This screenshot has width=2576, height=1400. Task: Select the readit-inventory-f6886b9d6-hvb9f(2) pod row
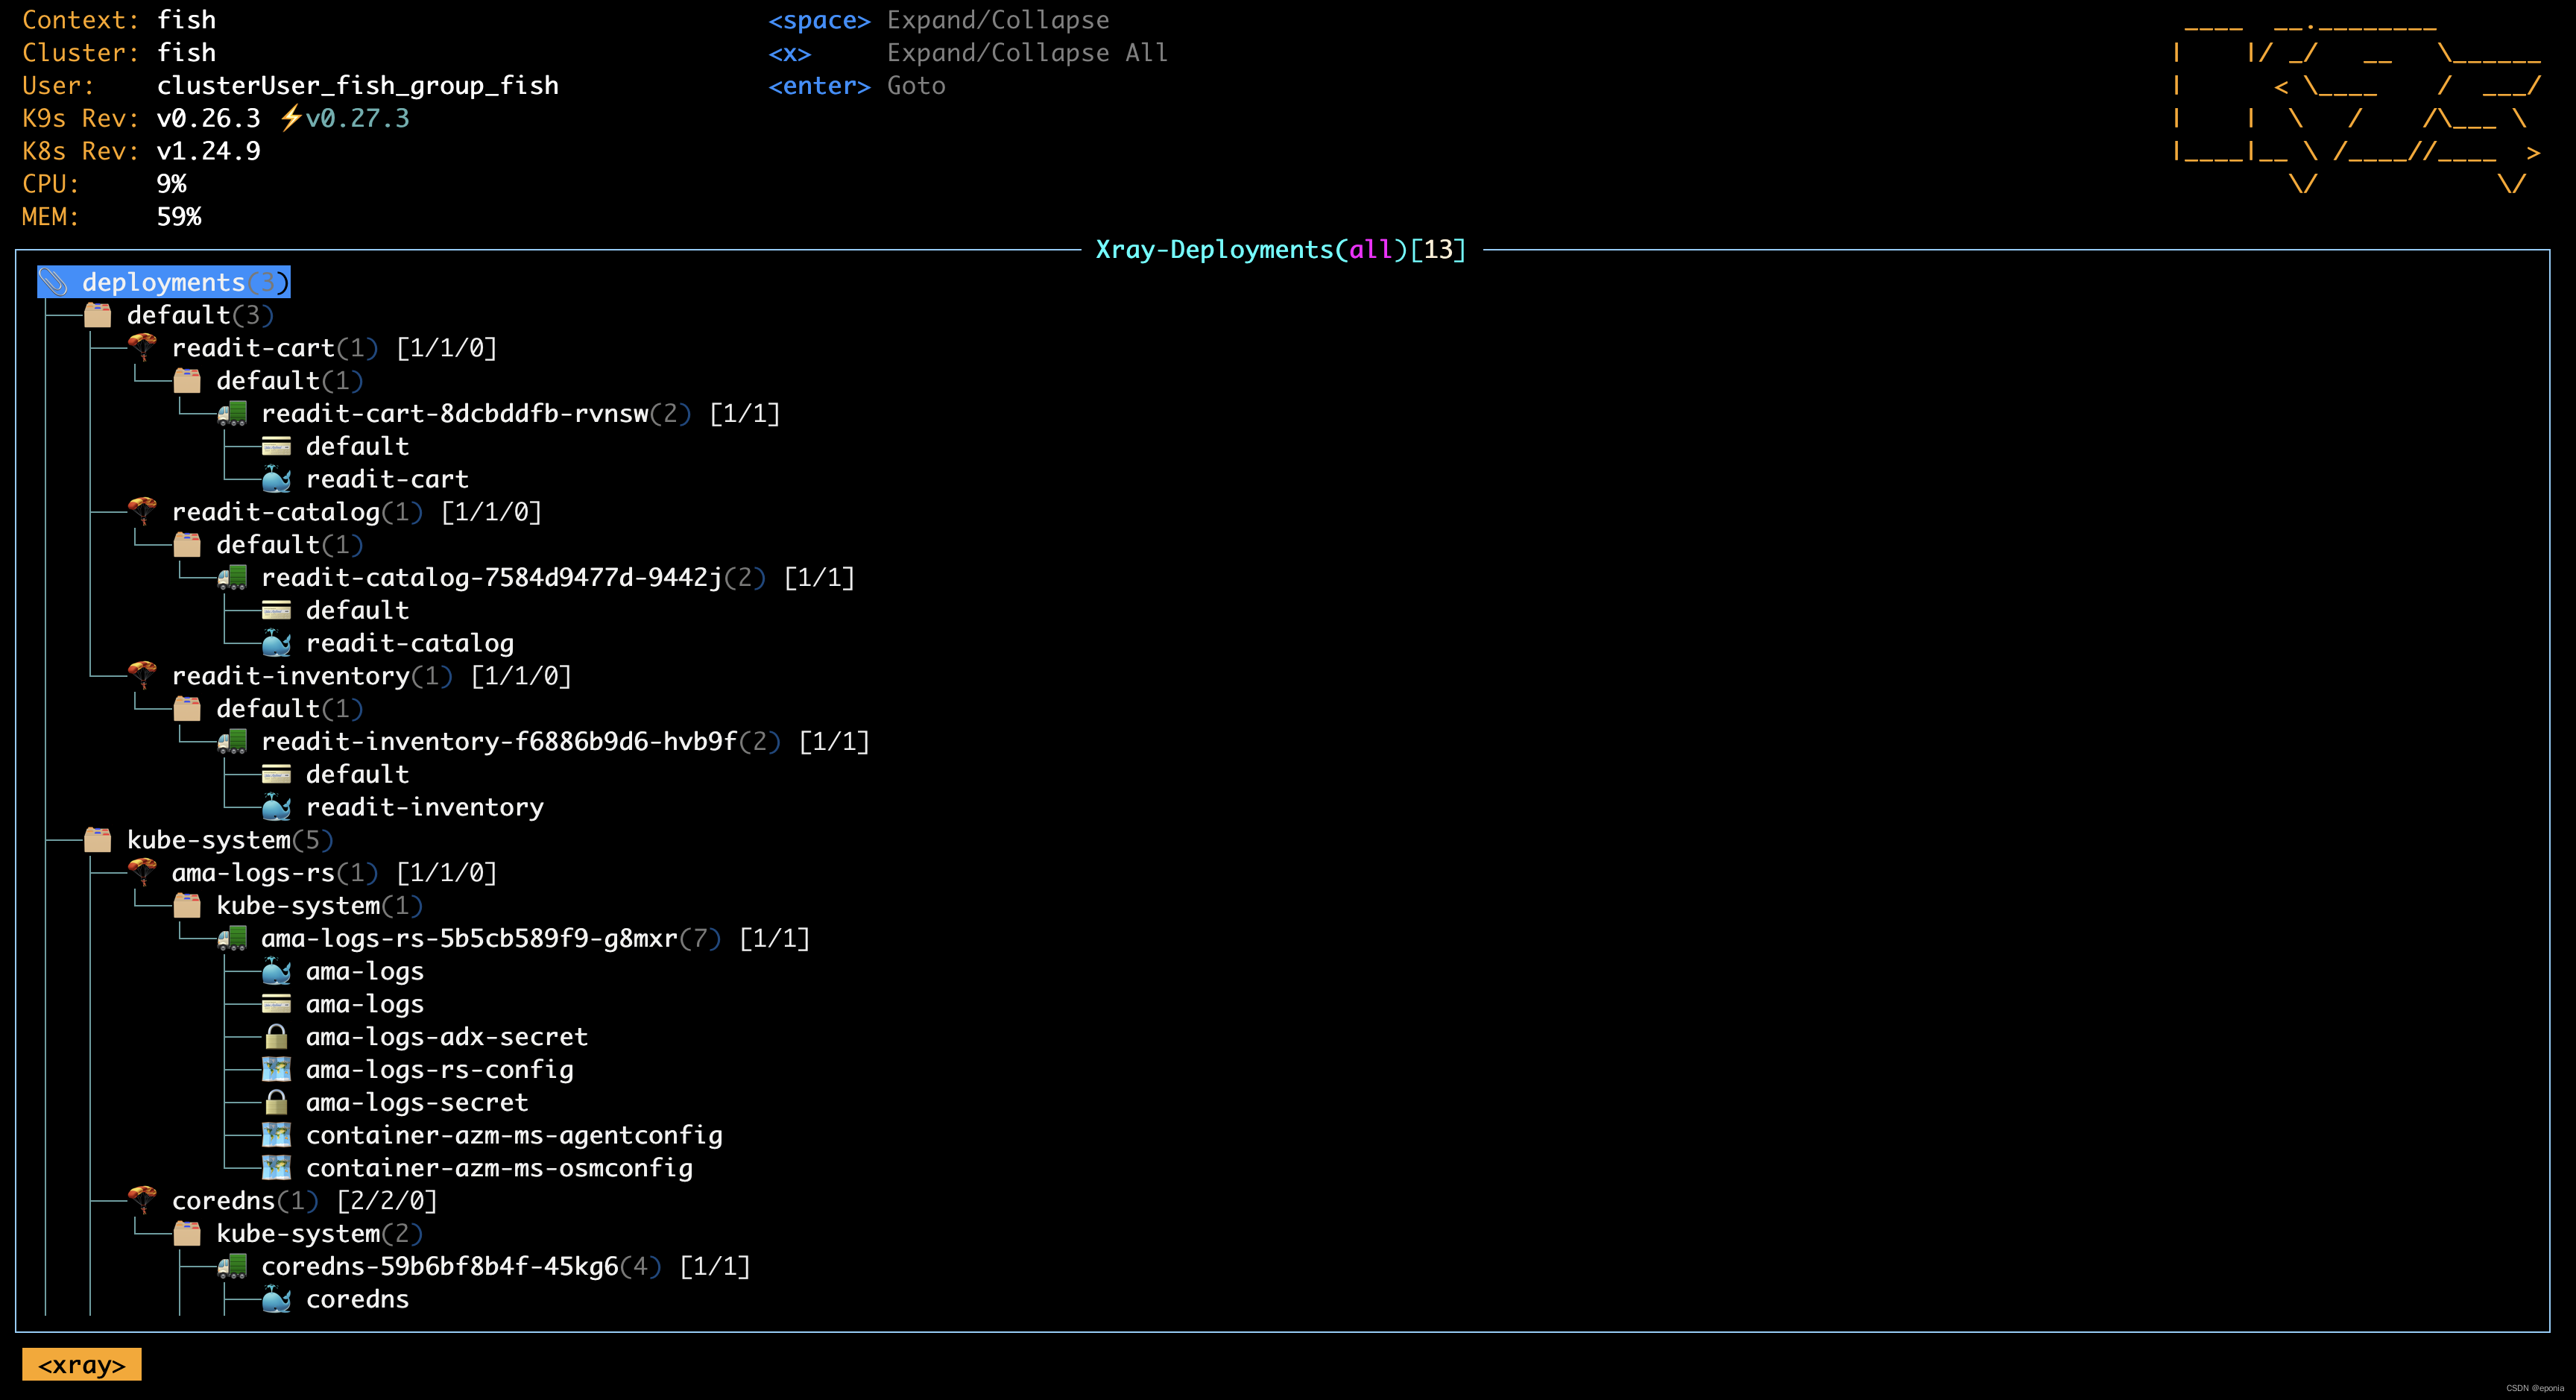[544, 741]
